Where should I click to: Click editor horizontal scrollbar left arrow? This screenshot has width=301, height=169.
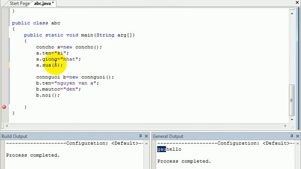pyautogui.click(x=7, y=126)
